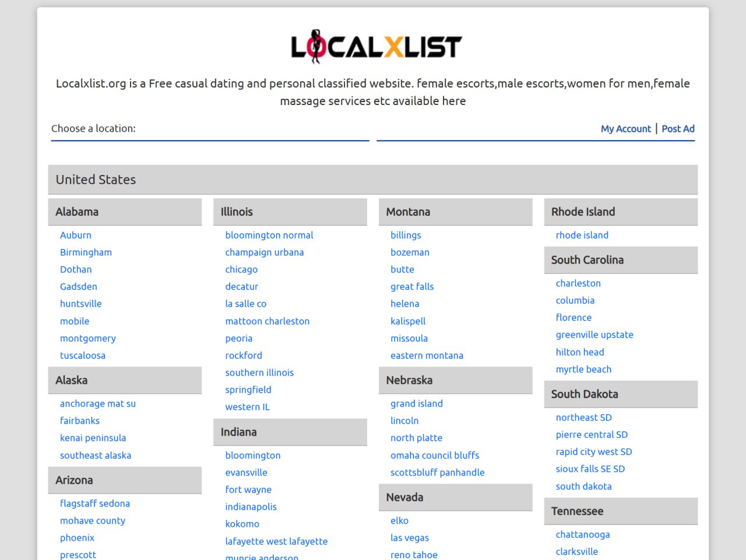
Task: Select phoenix under Arizona
Action: 77,538
